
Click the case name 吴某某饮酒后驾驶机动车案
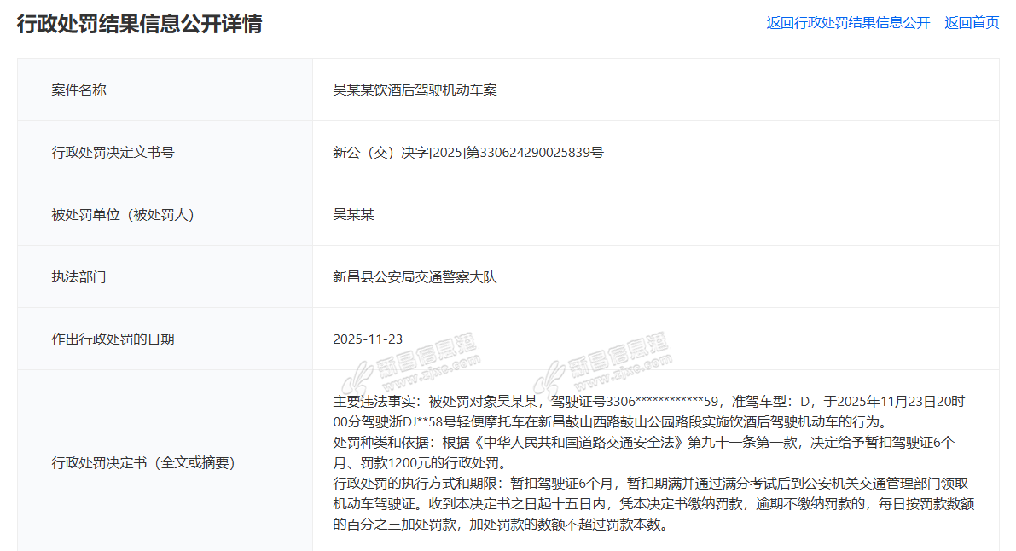(415, 90)
